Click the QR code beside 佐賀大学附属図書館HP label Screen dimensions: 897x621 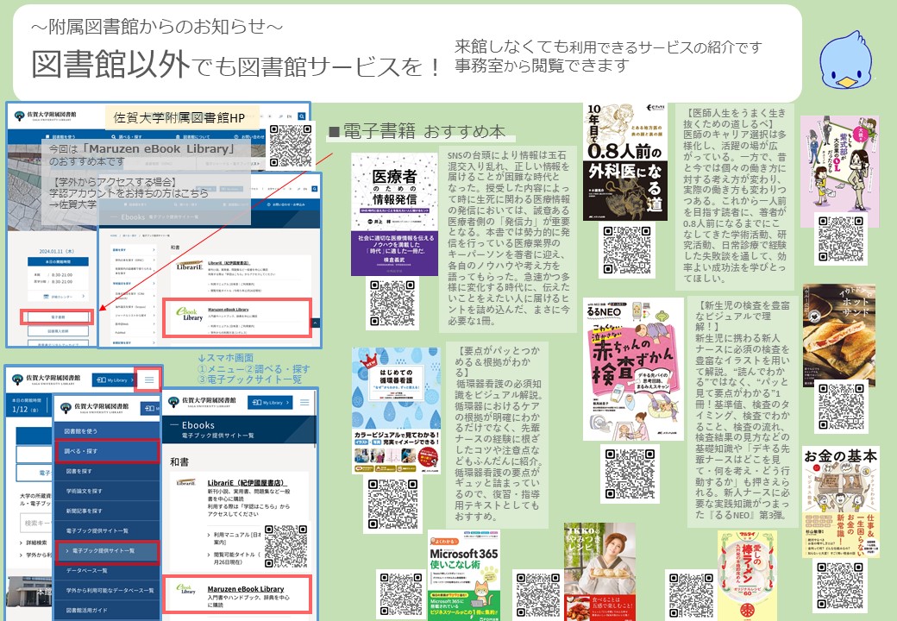click(x=291, y=145)
